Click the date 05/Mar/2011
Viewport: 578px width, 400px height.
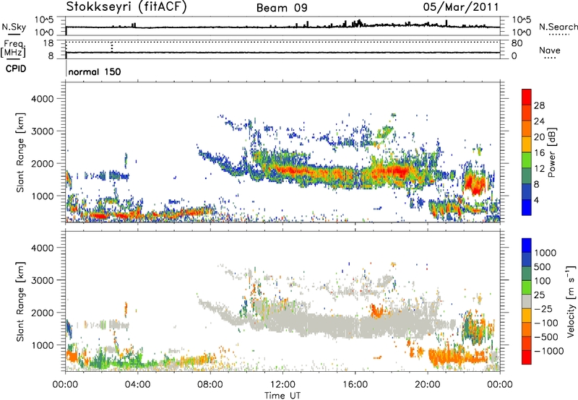click(x=461, y=6)
